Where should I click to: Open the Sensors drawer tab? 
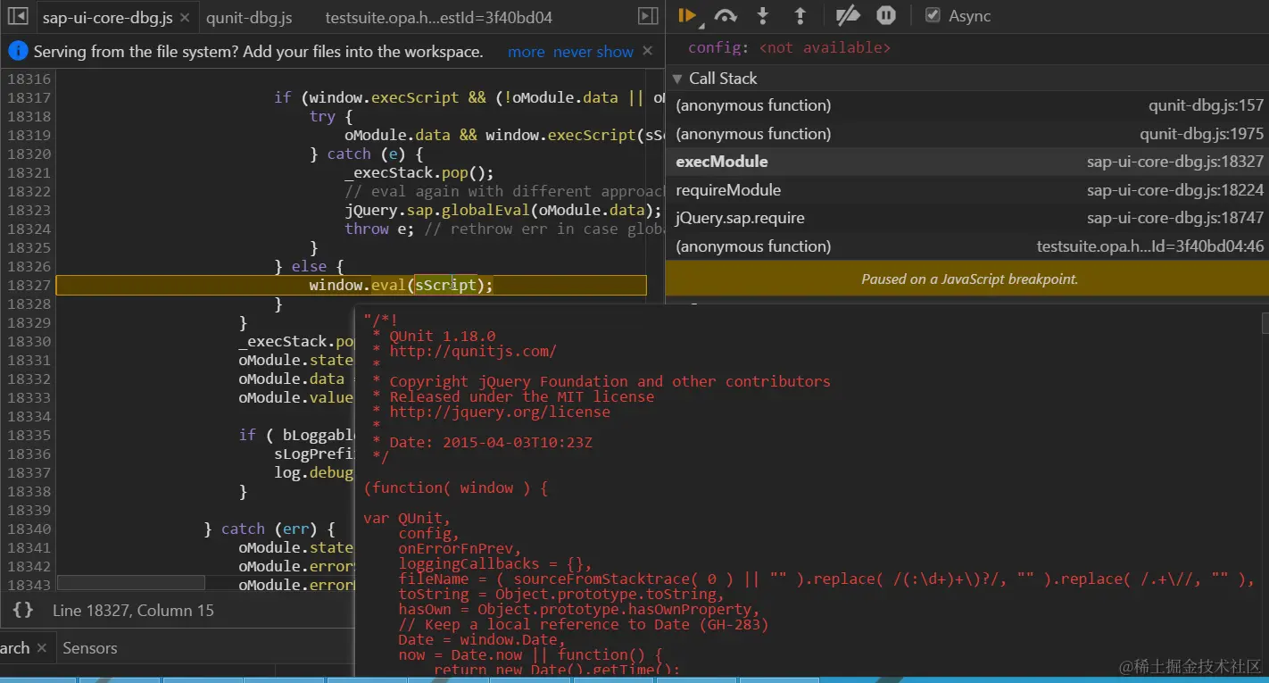click(x=90, y=648)
